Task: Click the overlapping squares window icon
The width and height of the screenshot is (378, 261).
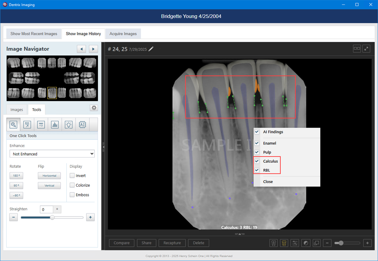Action: pyautogui.click(x=316, y=243)
